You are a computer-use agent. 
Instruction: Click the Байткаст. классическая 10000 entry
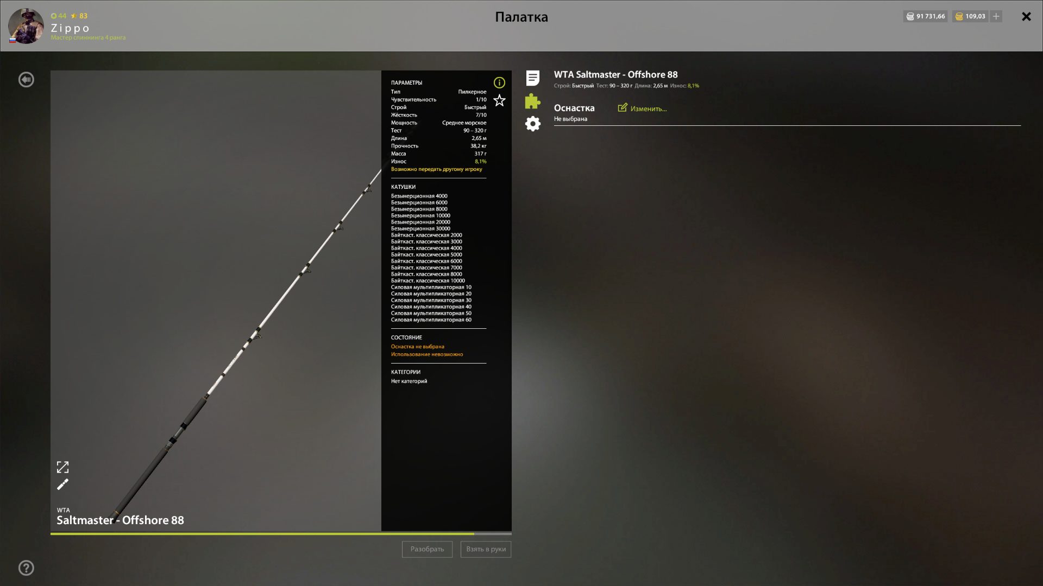(x=428, y=281)
